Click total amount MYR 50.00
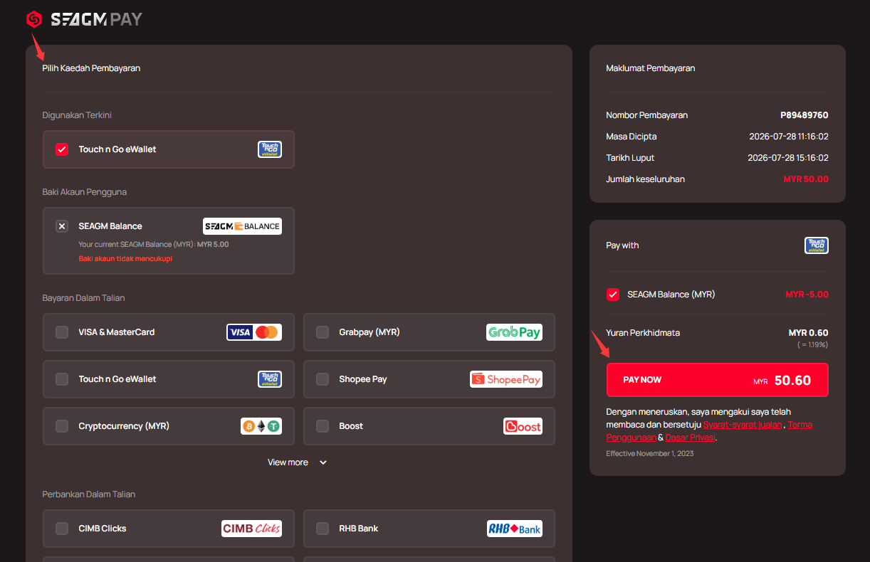 point(806,179)
